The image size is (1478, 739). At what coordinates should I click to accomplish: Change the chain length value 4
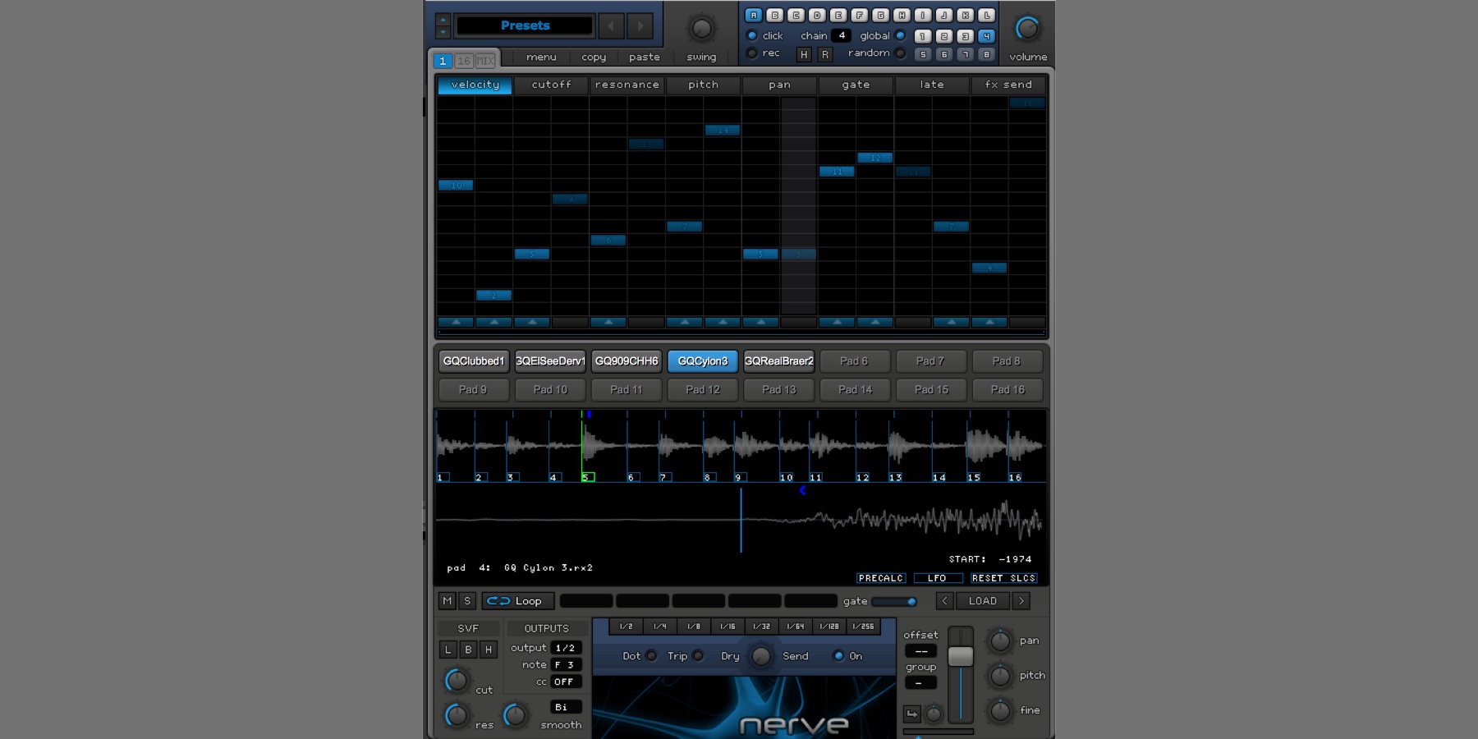pyautogui.click(x=841, y=35)
